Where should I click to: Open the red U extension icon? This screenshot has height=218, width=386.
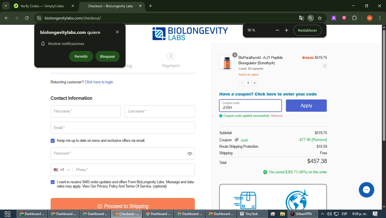point(344,18)
